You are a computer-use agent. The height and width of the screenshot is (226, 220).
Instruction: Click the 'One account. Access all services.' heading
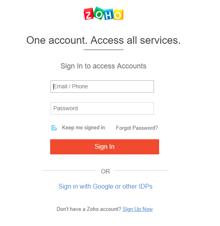pyautogui.click(x=103, y=40)
